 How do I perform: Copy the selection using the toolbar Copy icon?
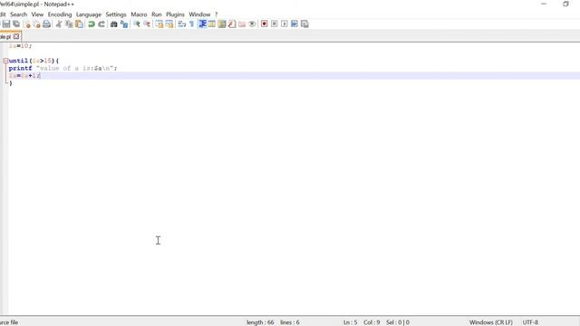point(69,24)
